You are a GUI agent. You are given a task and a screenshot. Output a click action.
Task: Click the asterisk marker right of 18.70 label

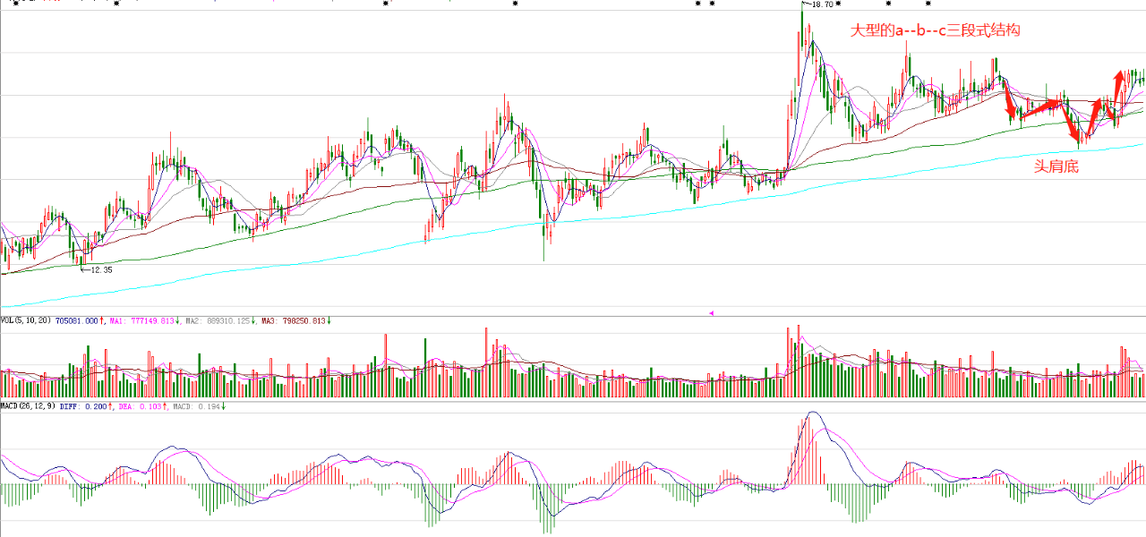tap(839, 4)
